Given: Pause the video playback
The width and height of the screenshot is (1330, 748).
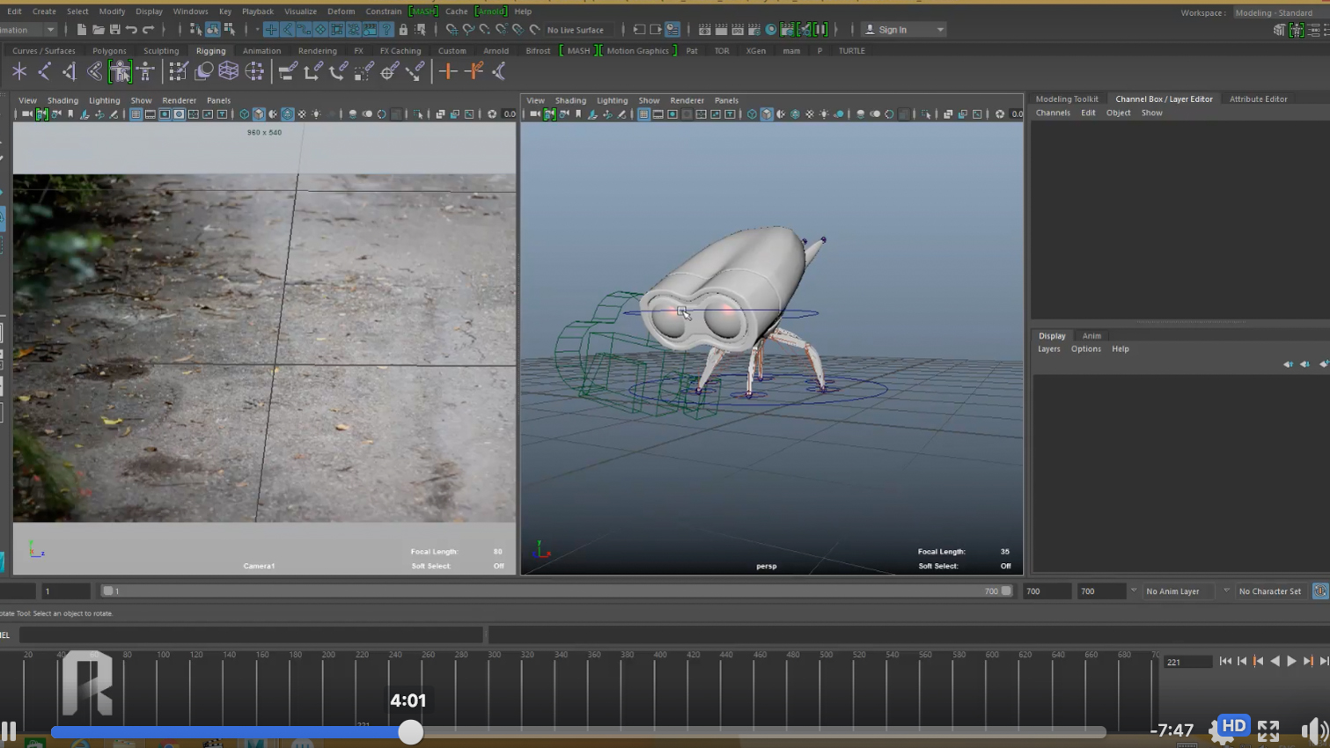Looking at the screenshot, I should click(9, 730).
